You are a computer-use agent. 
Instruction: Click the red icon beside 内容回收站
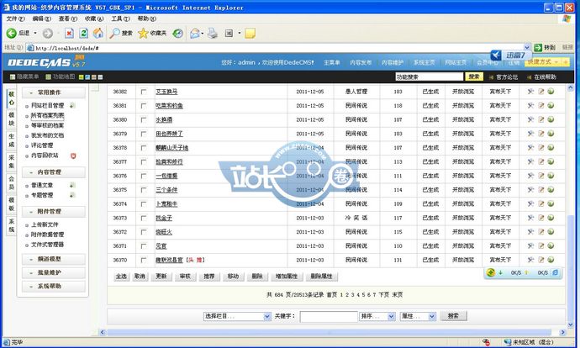click(73, 156)
